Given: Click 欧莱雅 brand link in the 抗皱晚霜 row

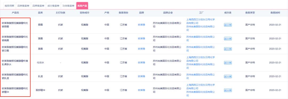Looking at the screenshot, I should point(141,38).
